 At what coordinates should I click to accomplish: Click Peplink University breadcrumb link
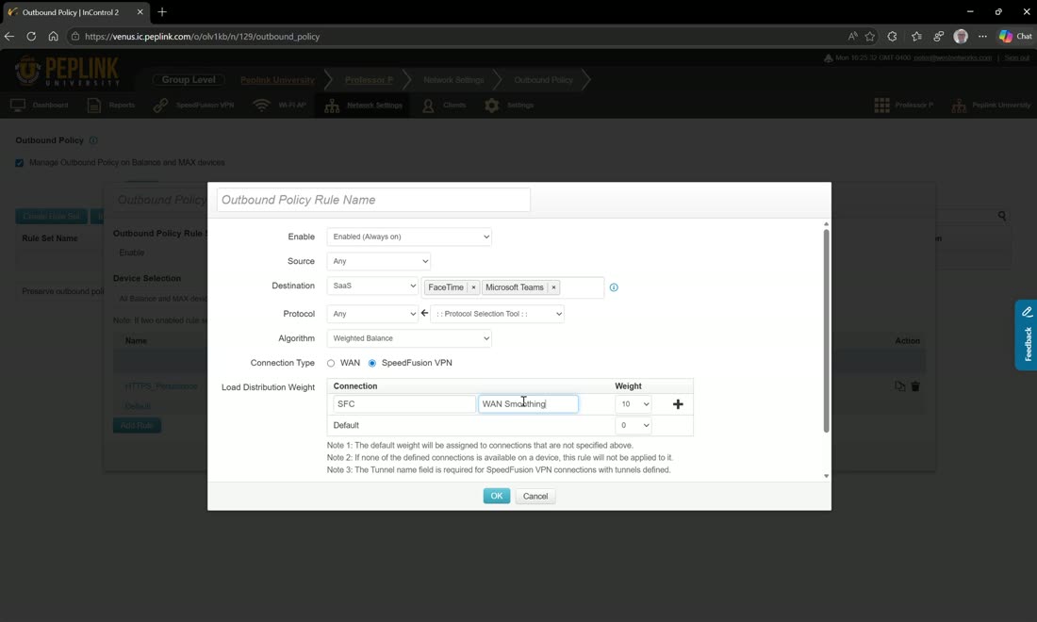[x=277, y=80]
